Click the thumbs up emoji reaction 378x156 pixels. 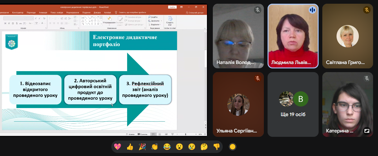click(130, 147)
